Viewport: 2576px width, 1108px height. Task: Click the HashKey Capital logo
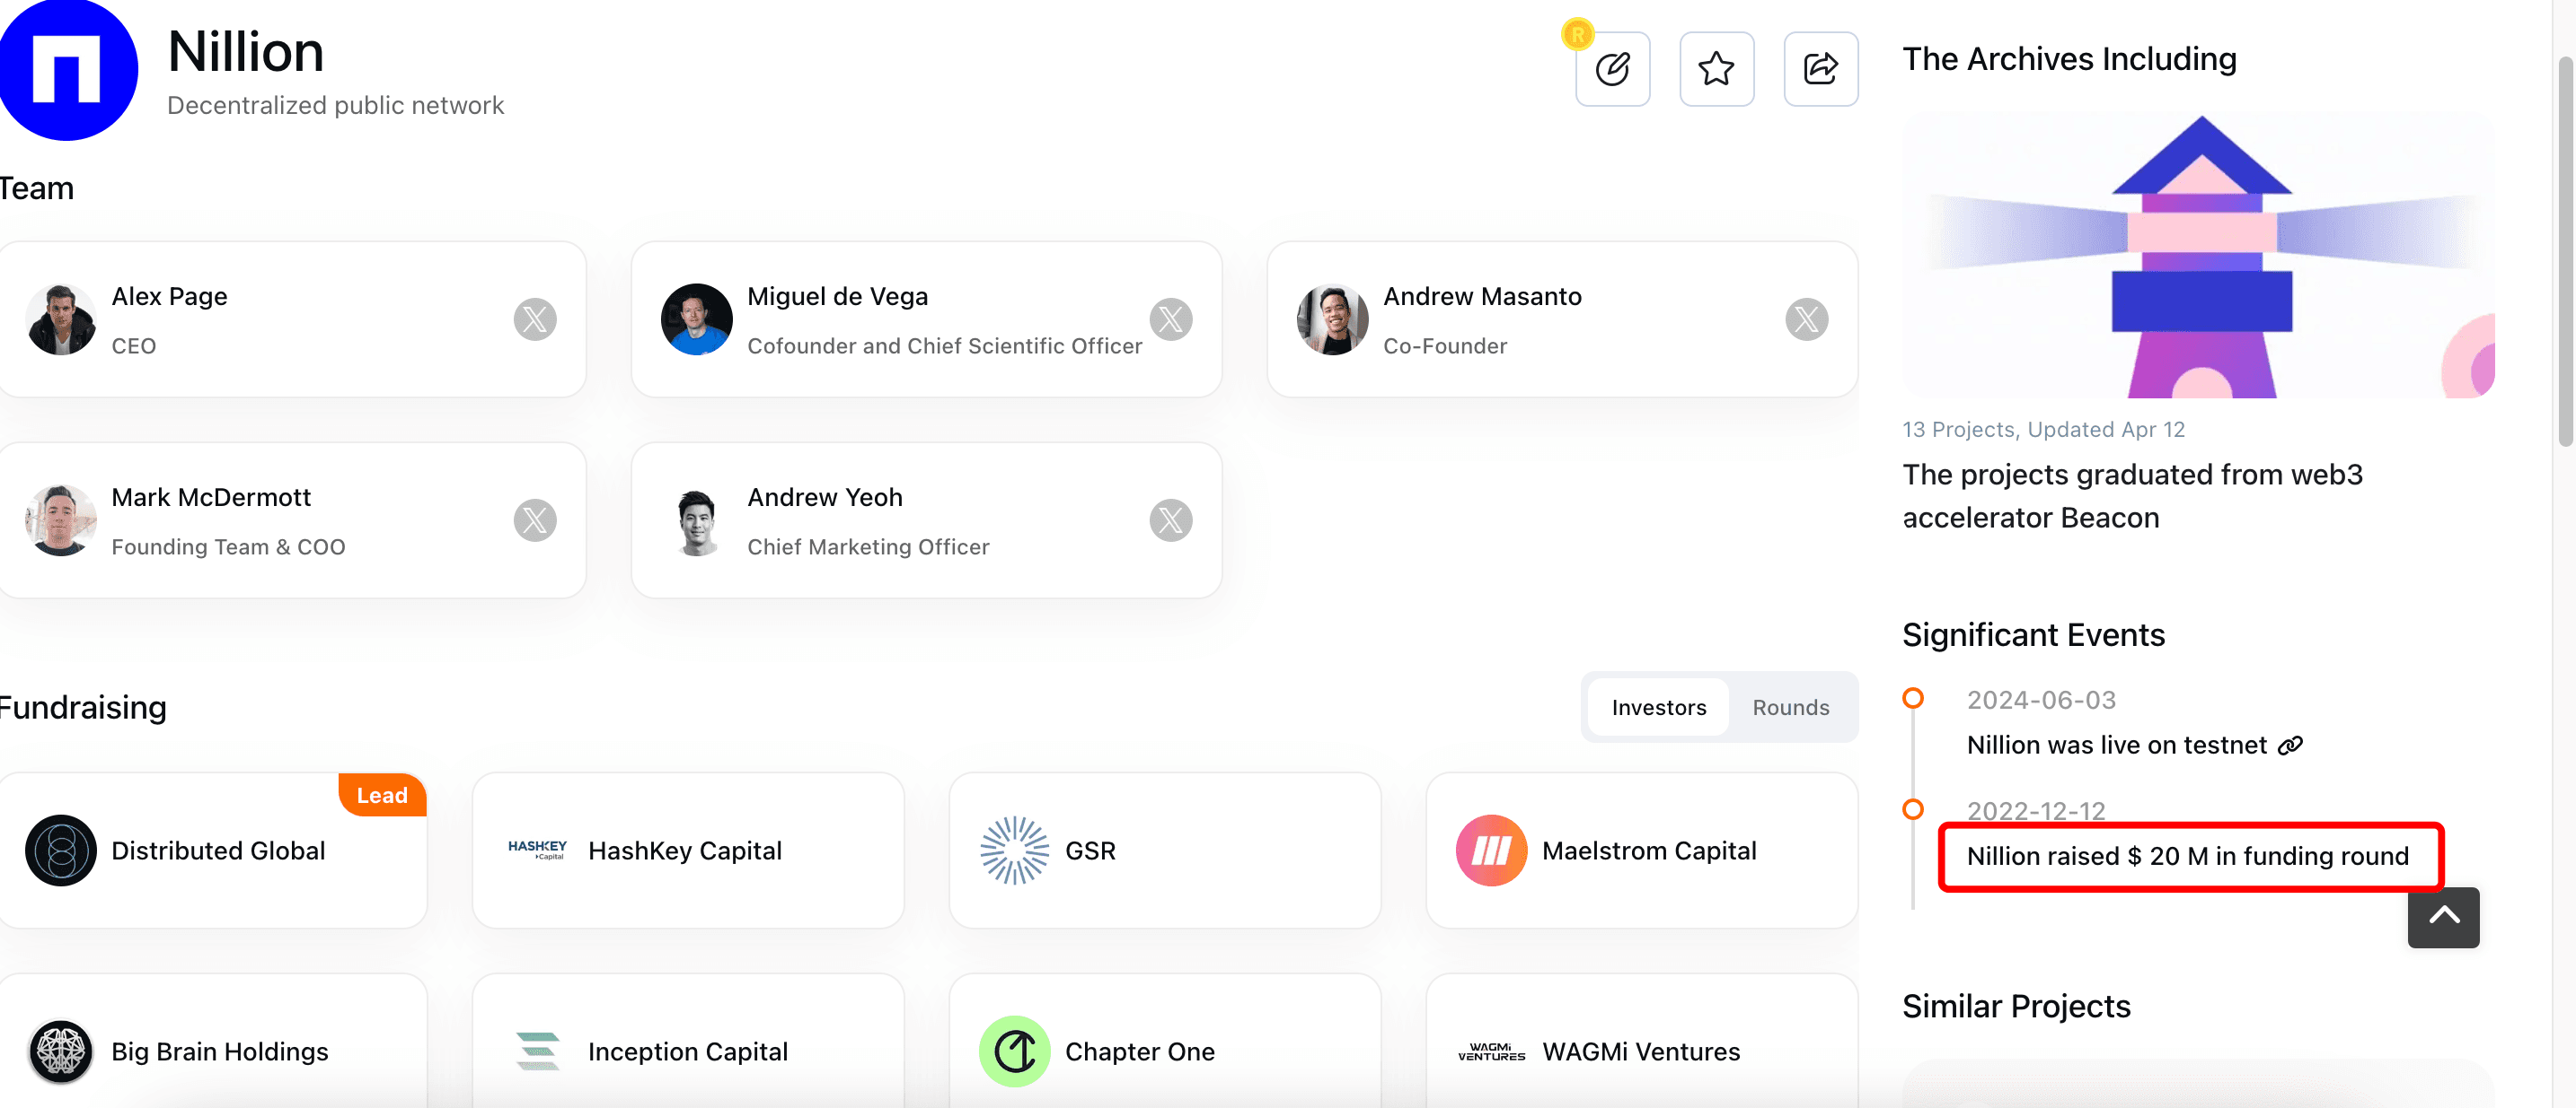point(537,851)
